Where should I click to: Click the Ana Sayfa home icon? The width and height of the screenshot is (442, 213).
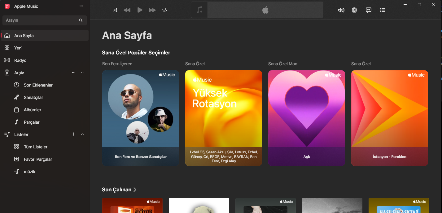pyautogui.click(x=7, y=35)
